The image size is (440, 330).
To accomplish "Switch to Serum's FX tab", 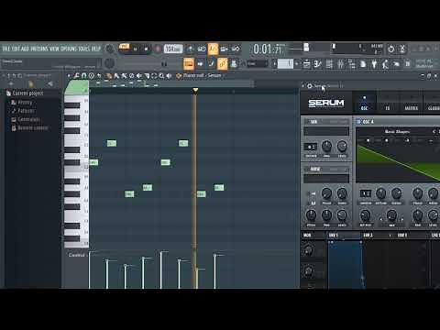I will 388,104.
